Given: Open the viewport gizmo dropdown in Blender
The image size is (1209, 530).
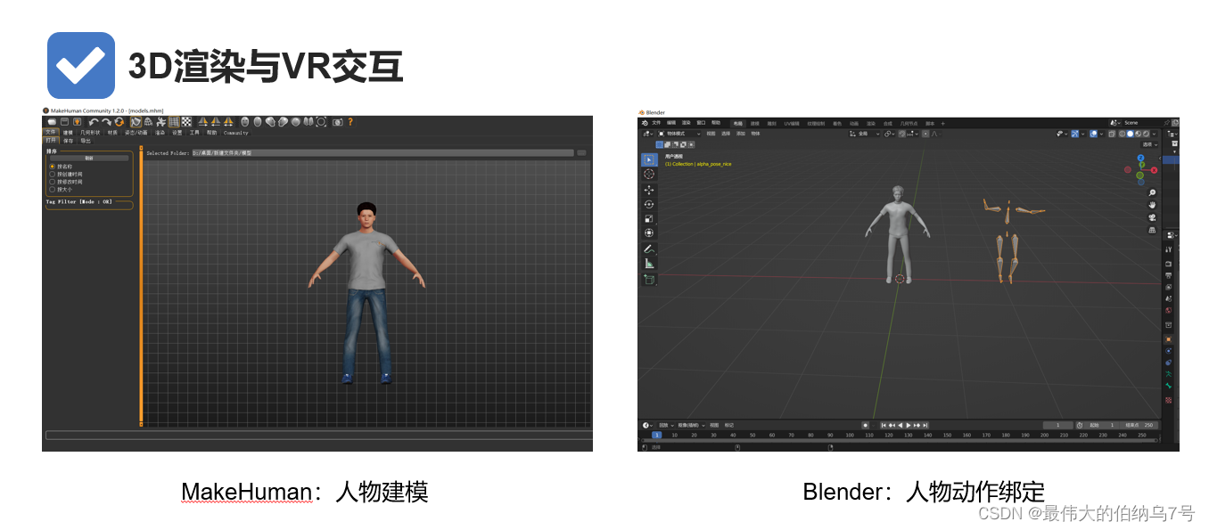Looking at the screenshot, I should tap(1083, 134).
